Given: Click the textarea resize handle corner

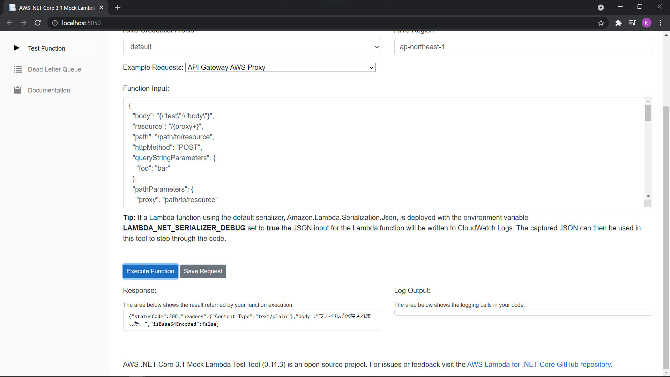Looking at the screenshot, I should (649, 205).
